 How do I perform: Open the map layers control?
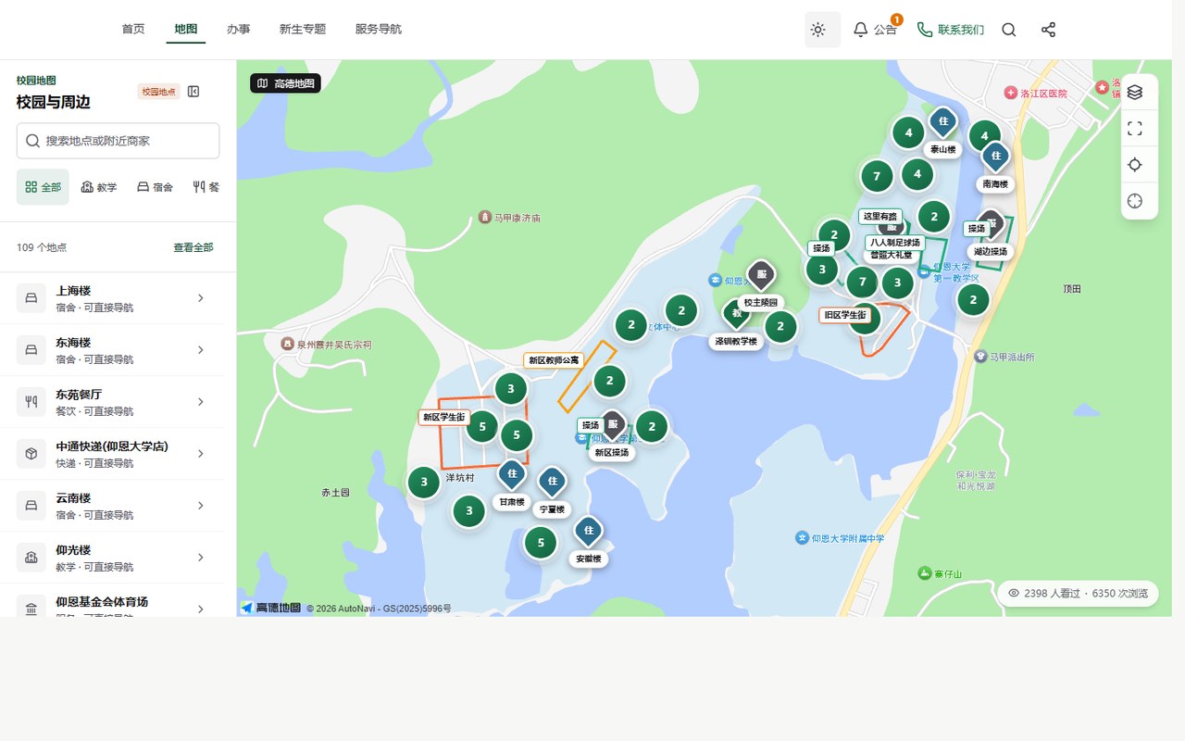1135,92
